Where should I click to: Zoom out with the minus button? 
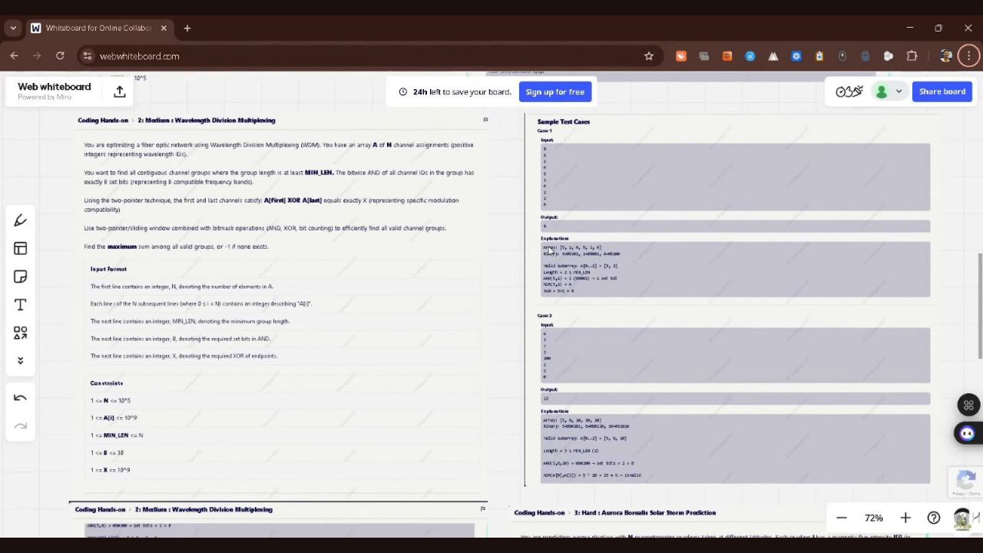(842, 518)
